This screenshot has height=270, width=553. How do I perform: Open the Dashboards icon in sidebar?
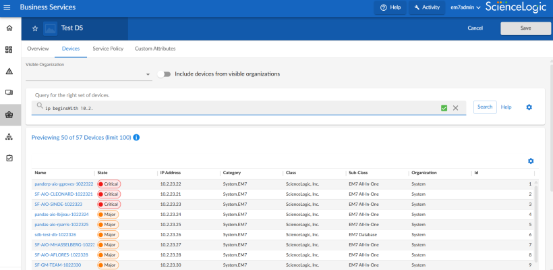(9, 50)
